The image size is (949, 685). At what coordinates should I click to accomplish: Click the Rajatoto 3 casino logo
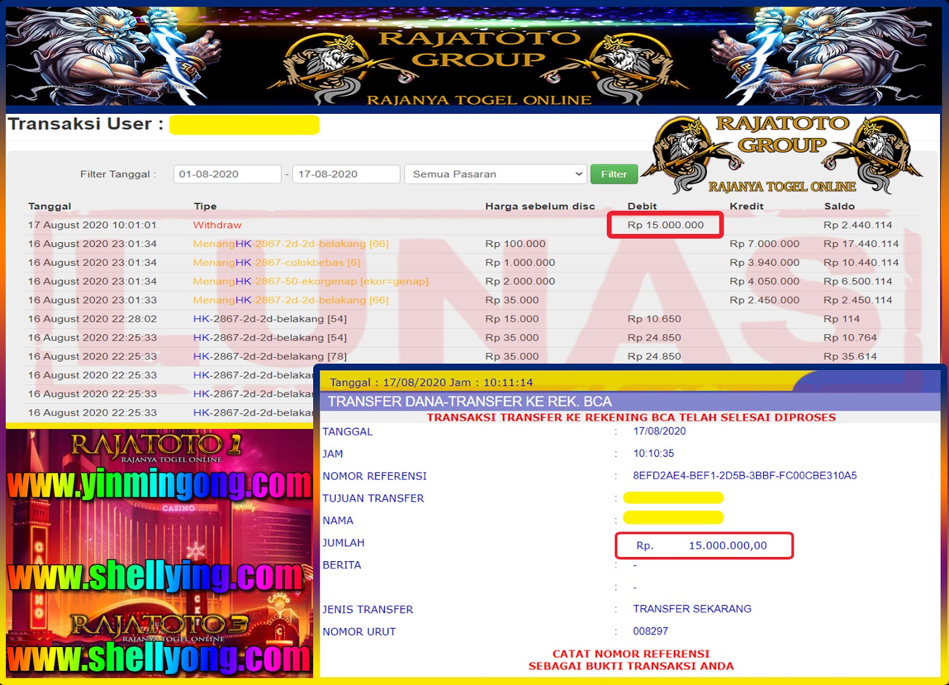point(159,628)
